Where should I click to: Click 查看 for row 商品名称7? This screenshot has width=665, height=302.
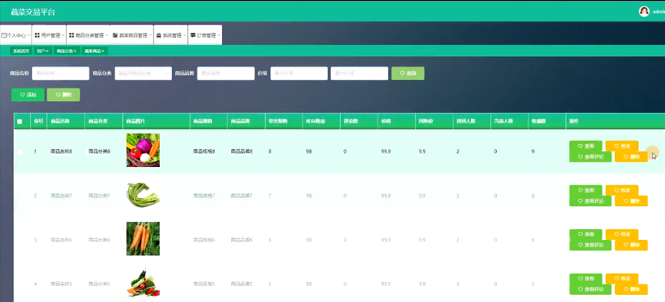pos(585,190)
